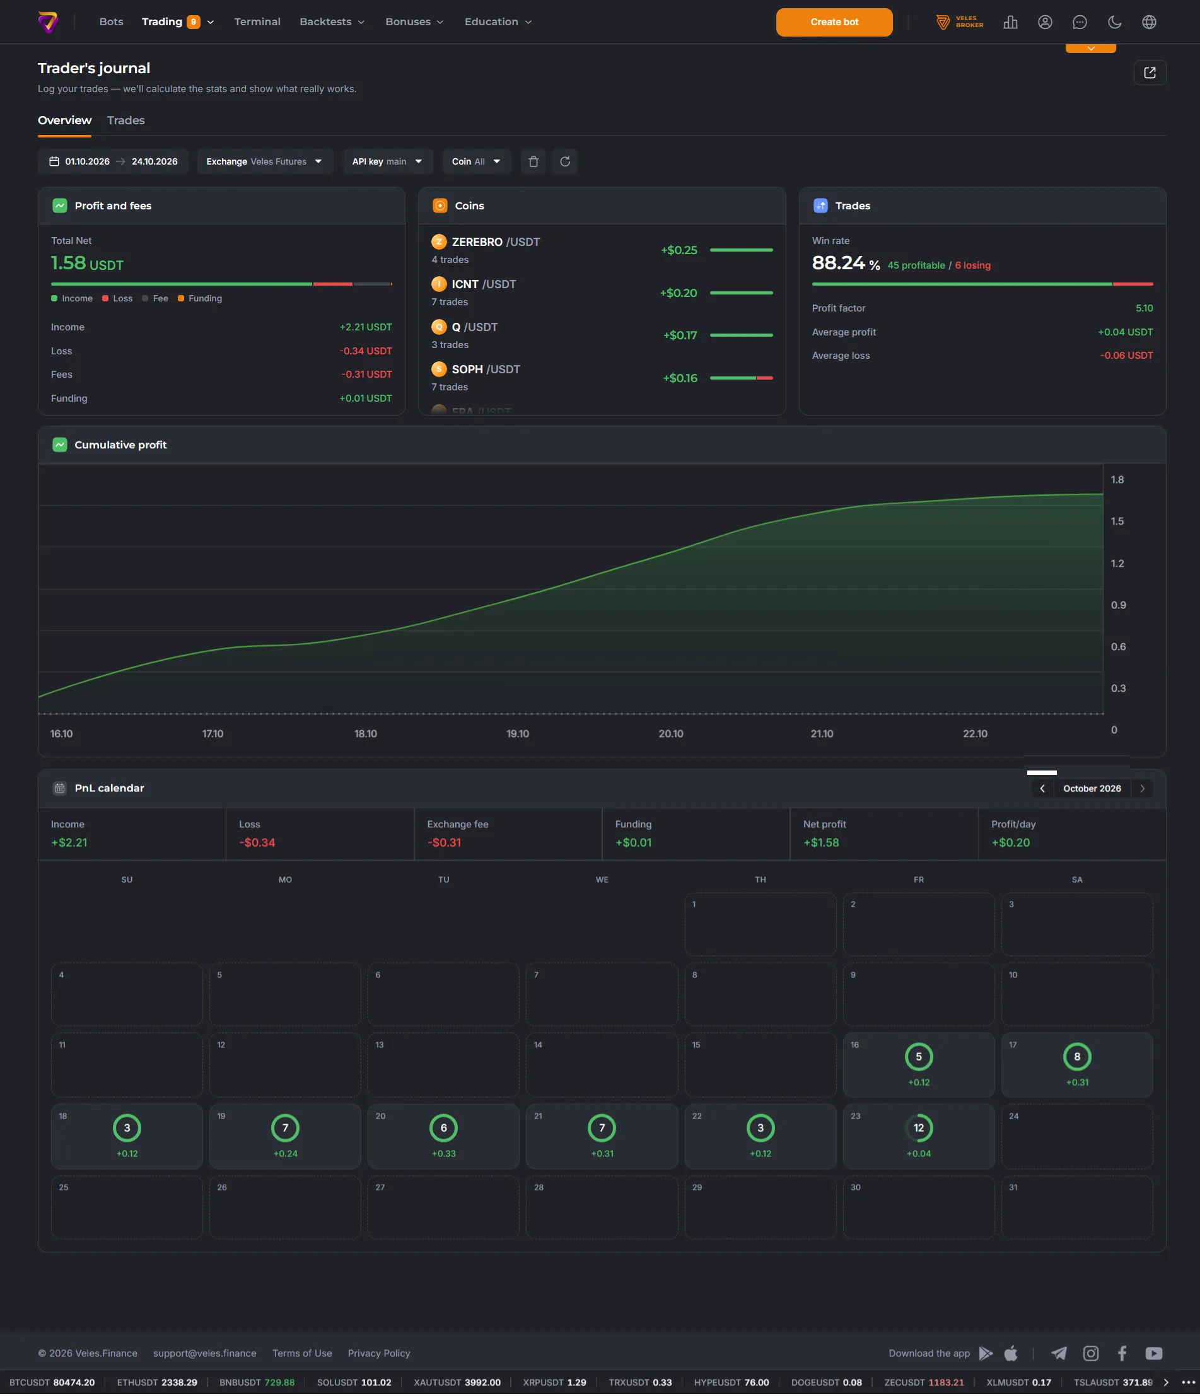Open the Coin filter dropdown
This screenshot has height=1396, width=1200.
(x=476, y=161)
